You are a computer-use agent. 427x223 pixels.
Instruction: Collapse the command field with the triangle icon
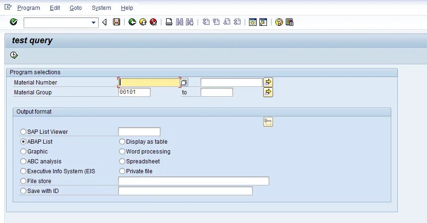(x=105, y=22)
